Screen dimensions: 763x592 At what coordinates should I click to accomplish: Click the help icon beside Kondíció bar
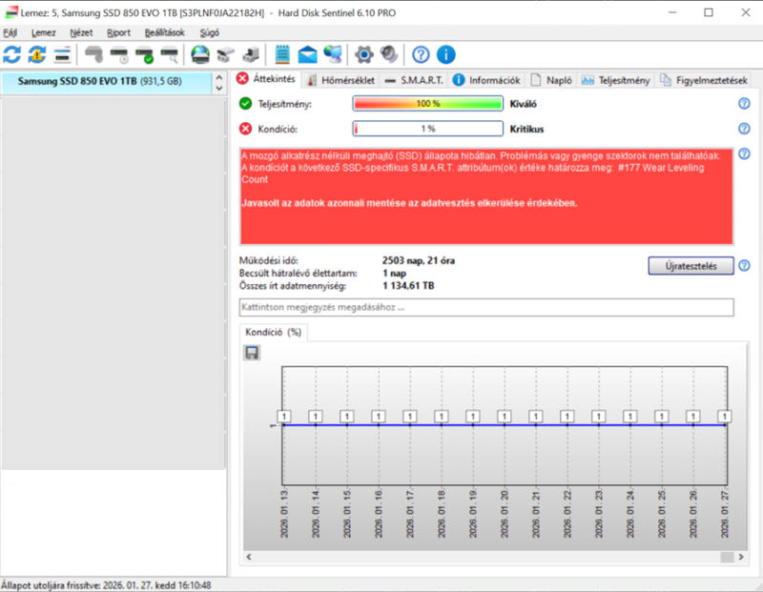(744, 129)
